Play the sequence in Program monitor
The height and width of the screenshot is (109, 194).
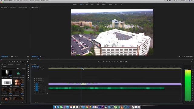112,61
